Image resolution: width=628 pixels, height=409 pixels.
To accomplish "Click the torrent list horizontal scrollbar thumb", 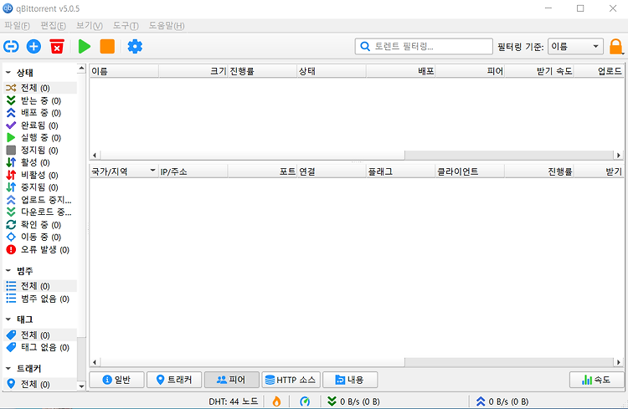I will (252, 155).
